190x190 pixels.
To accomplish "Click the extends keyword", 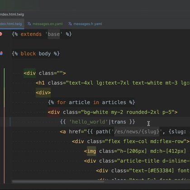I will (x=31, y=34).
